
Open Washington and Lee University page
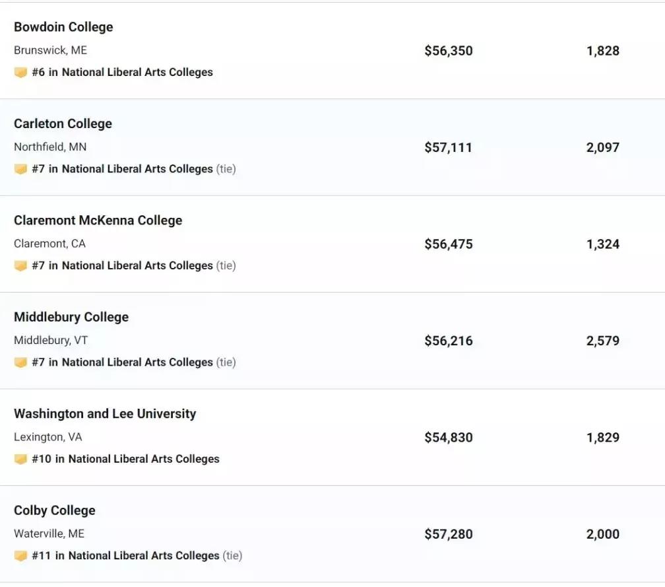pyautogui.click(x=105, y=414)
